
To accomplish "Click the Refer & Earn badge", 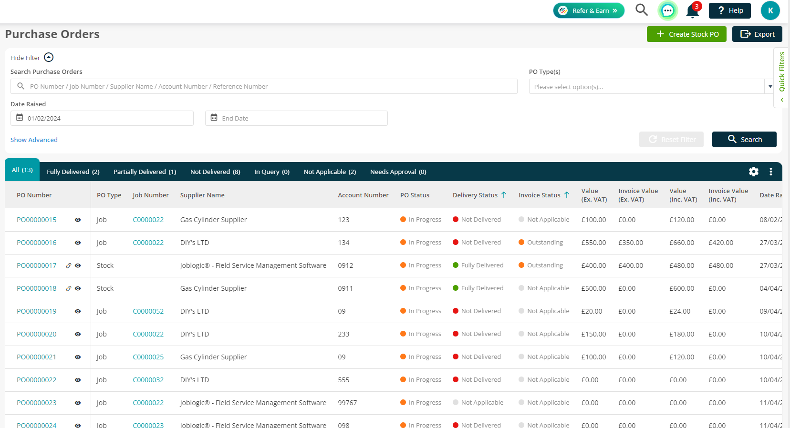I will 589,10.
